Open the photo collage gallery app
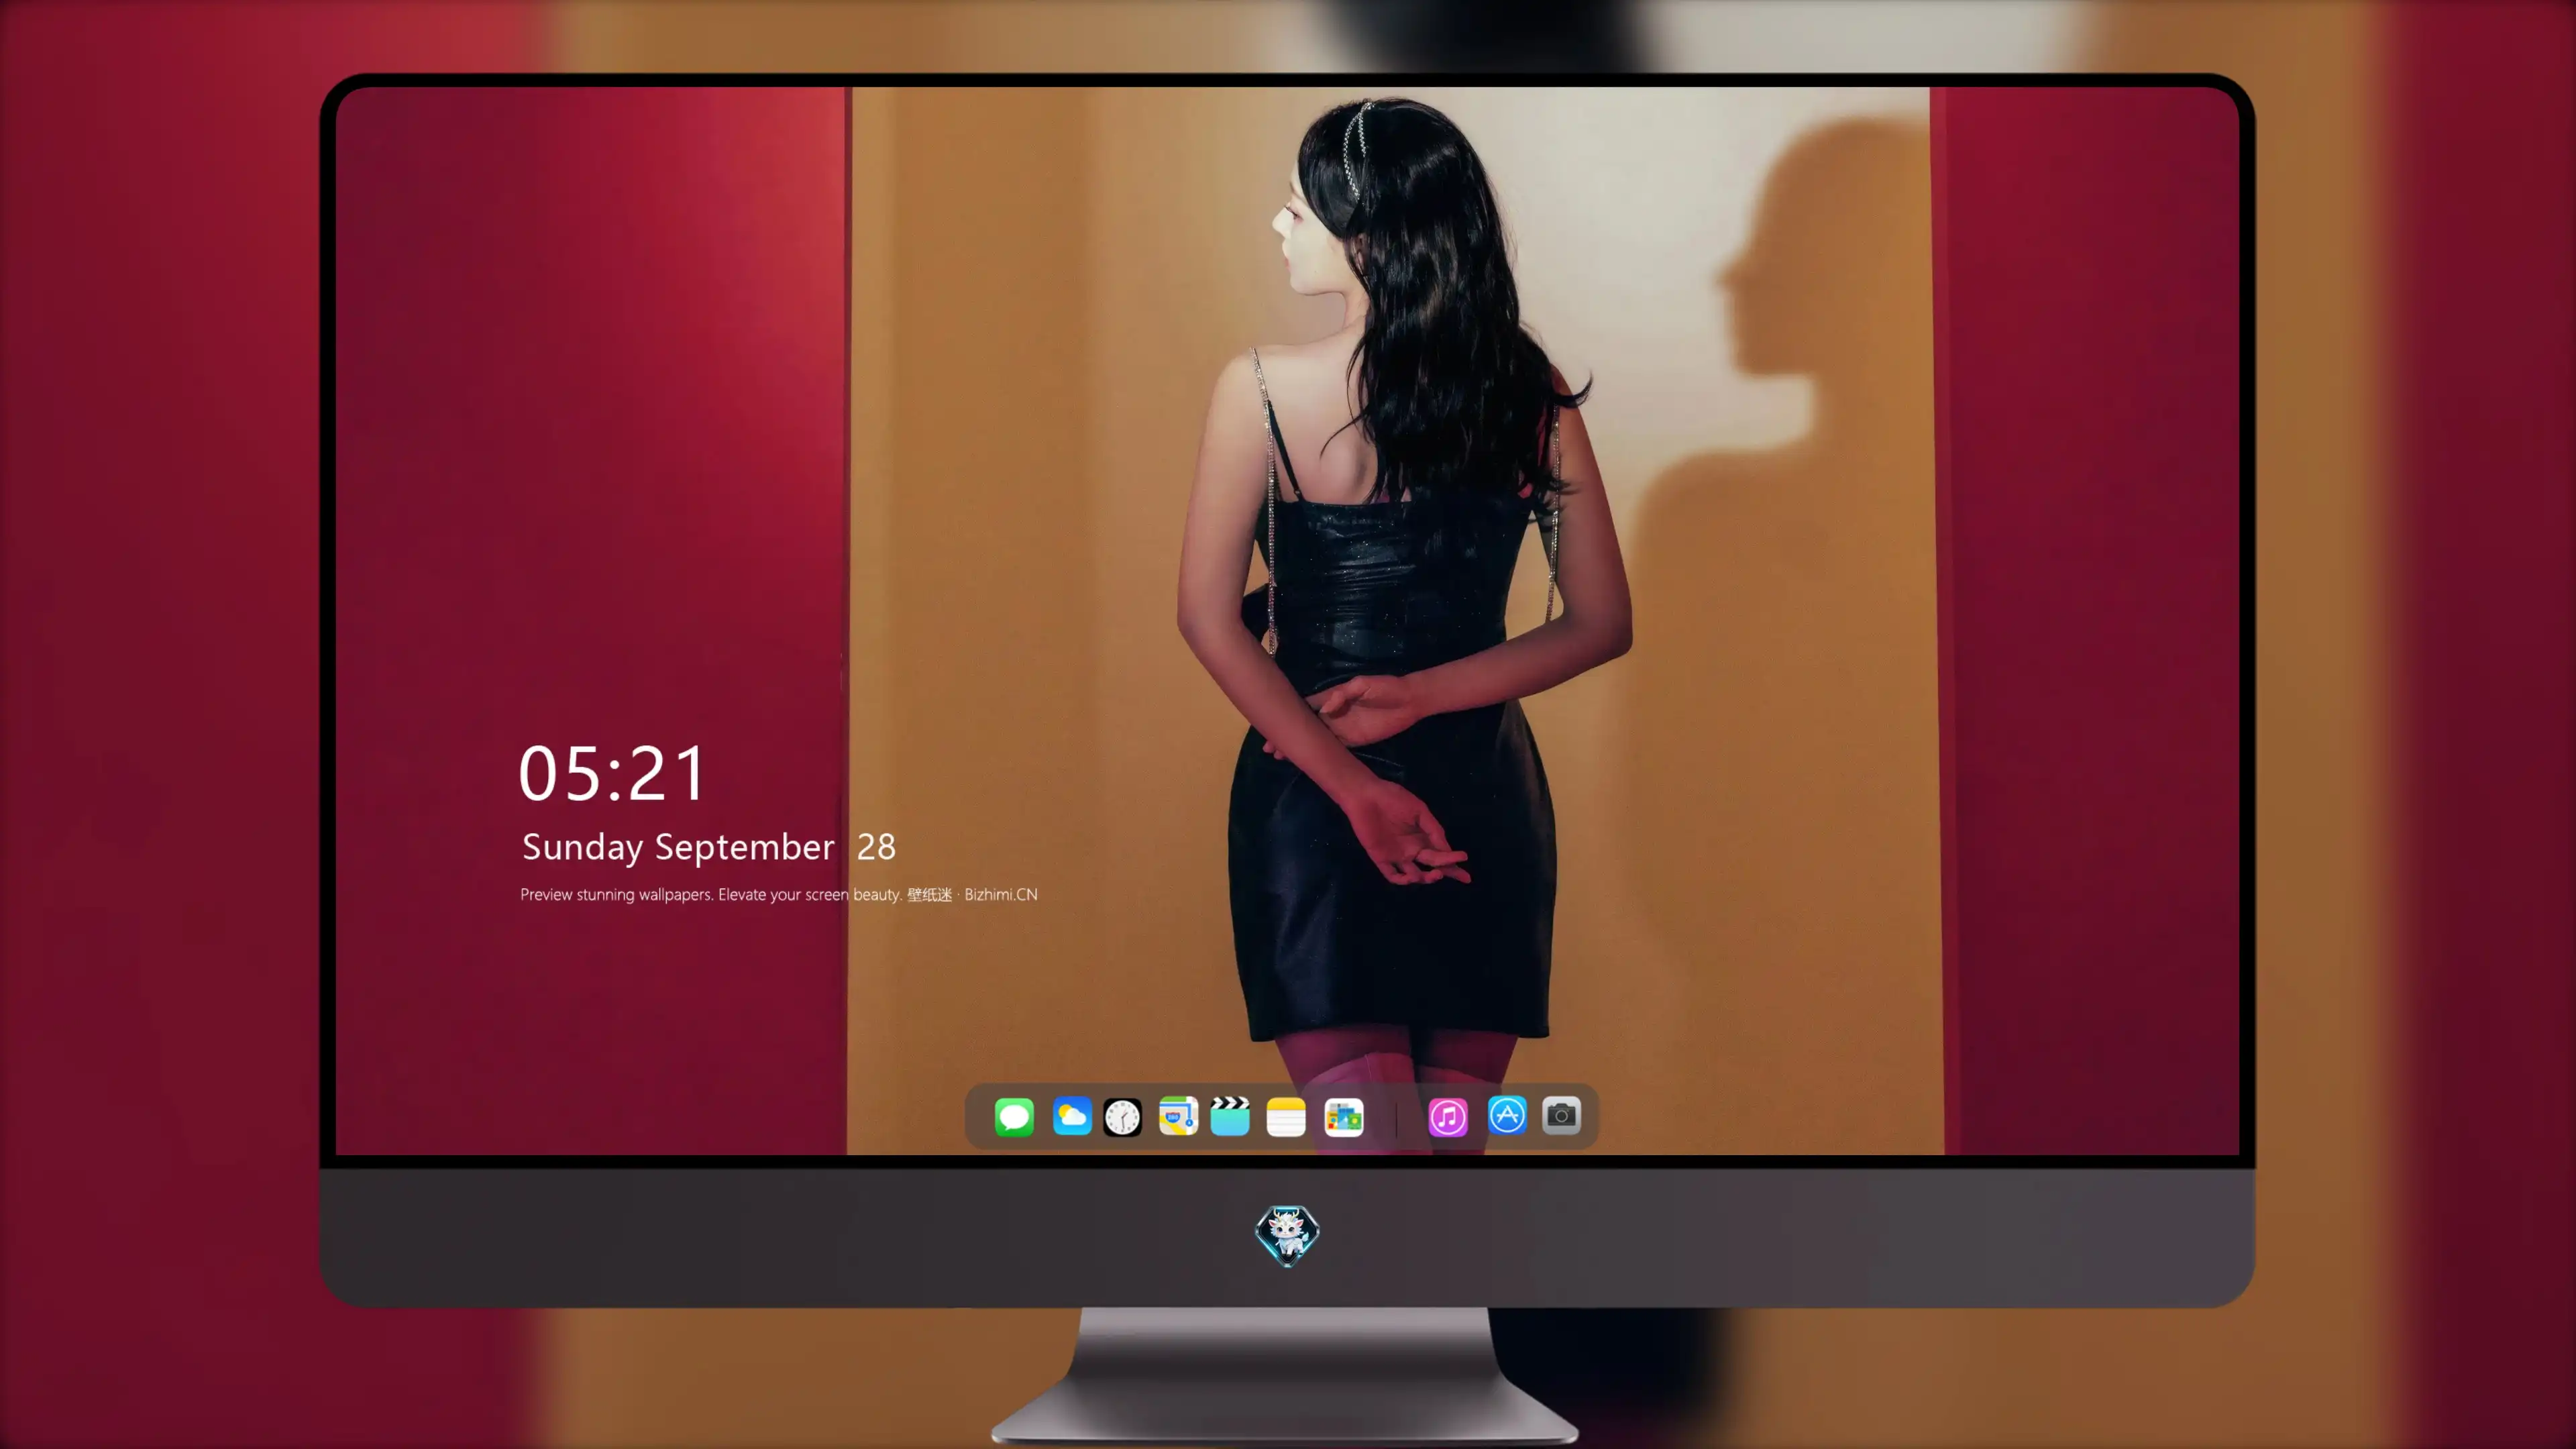This screenshot has width=2576, height=1449. point(1343,1117)
